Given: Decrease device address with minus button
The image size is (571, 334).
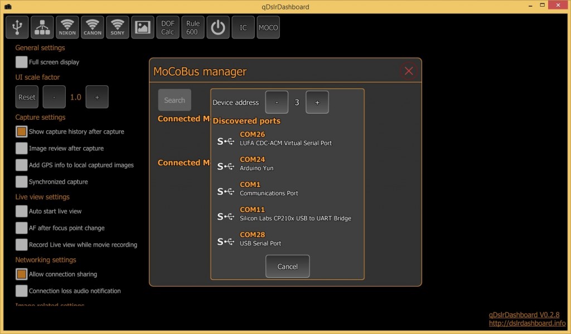Looking at the screenshot, I should [x=277, y=102].
